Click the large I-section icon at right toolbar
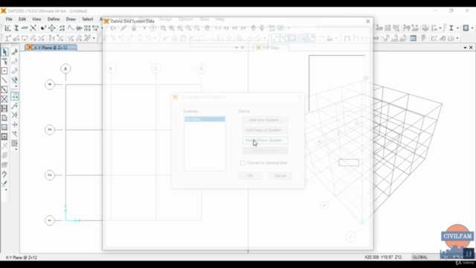This screenshot has width=476, height=268. click(451, 28)
